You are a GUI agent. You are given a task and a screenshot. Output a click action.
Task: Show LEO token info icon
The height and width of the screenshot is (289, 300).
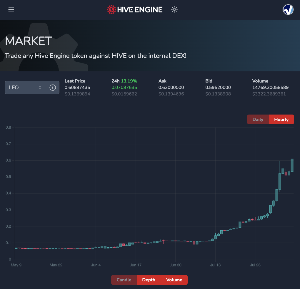point(53,88)
